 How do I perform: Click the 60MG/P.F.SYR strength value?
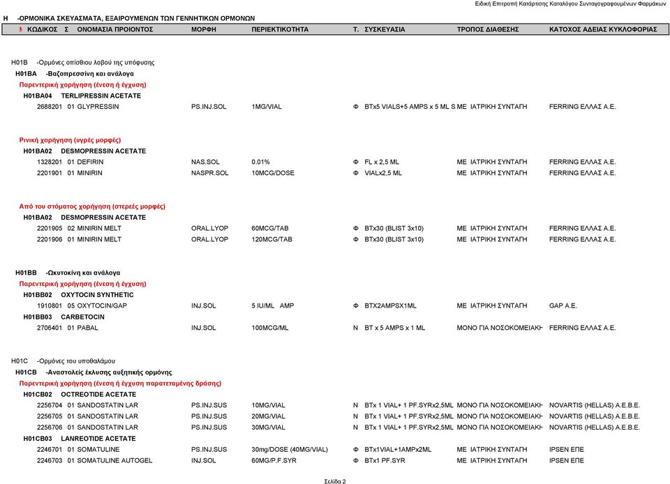point(274,460)
